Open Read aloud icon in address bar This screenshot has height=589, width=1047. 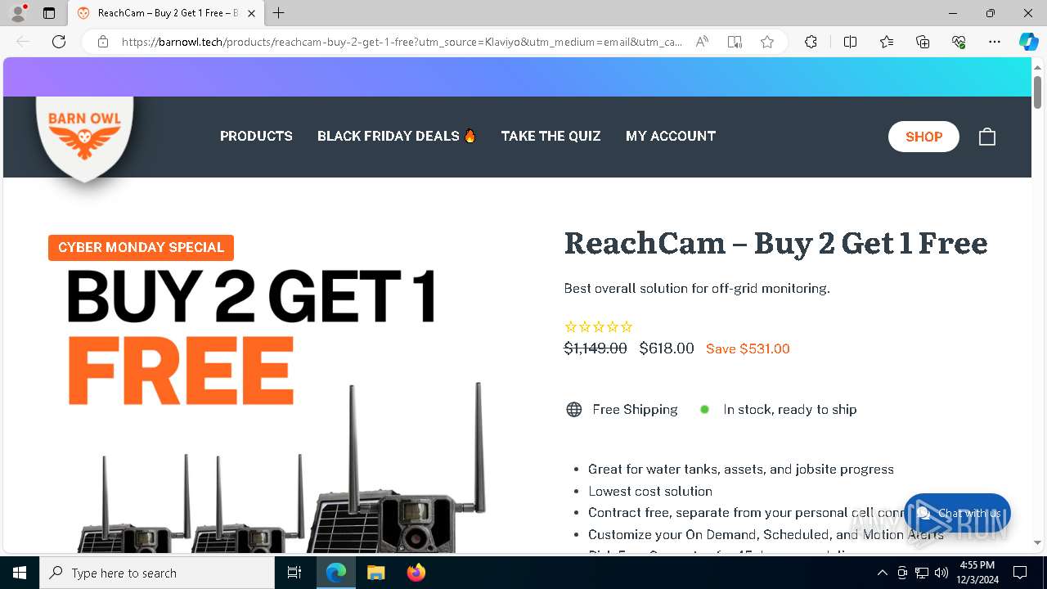click(x=702, y=42)
